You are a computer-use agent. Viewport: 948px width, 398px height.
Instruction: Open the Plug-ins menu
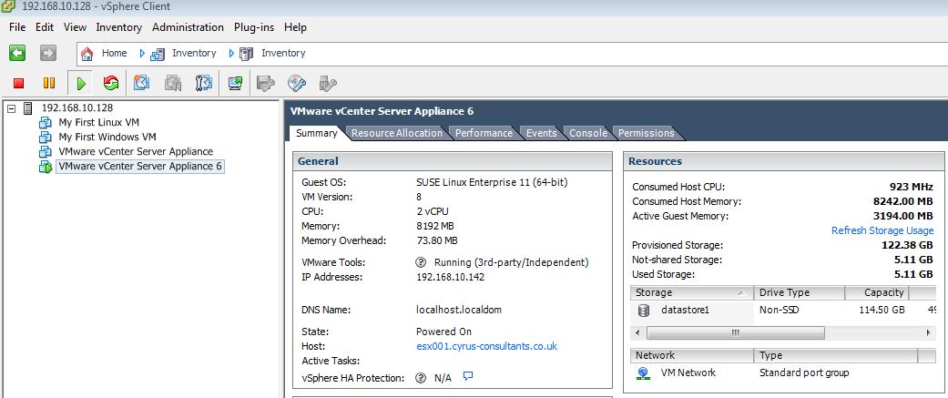tap(254, 27)
